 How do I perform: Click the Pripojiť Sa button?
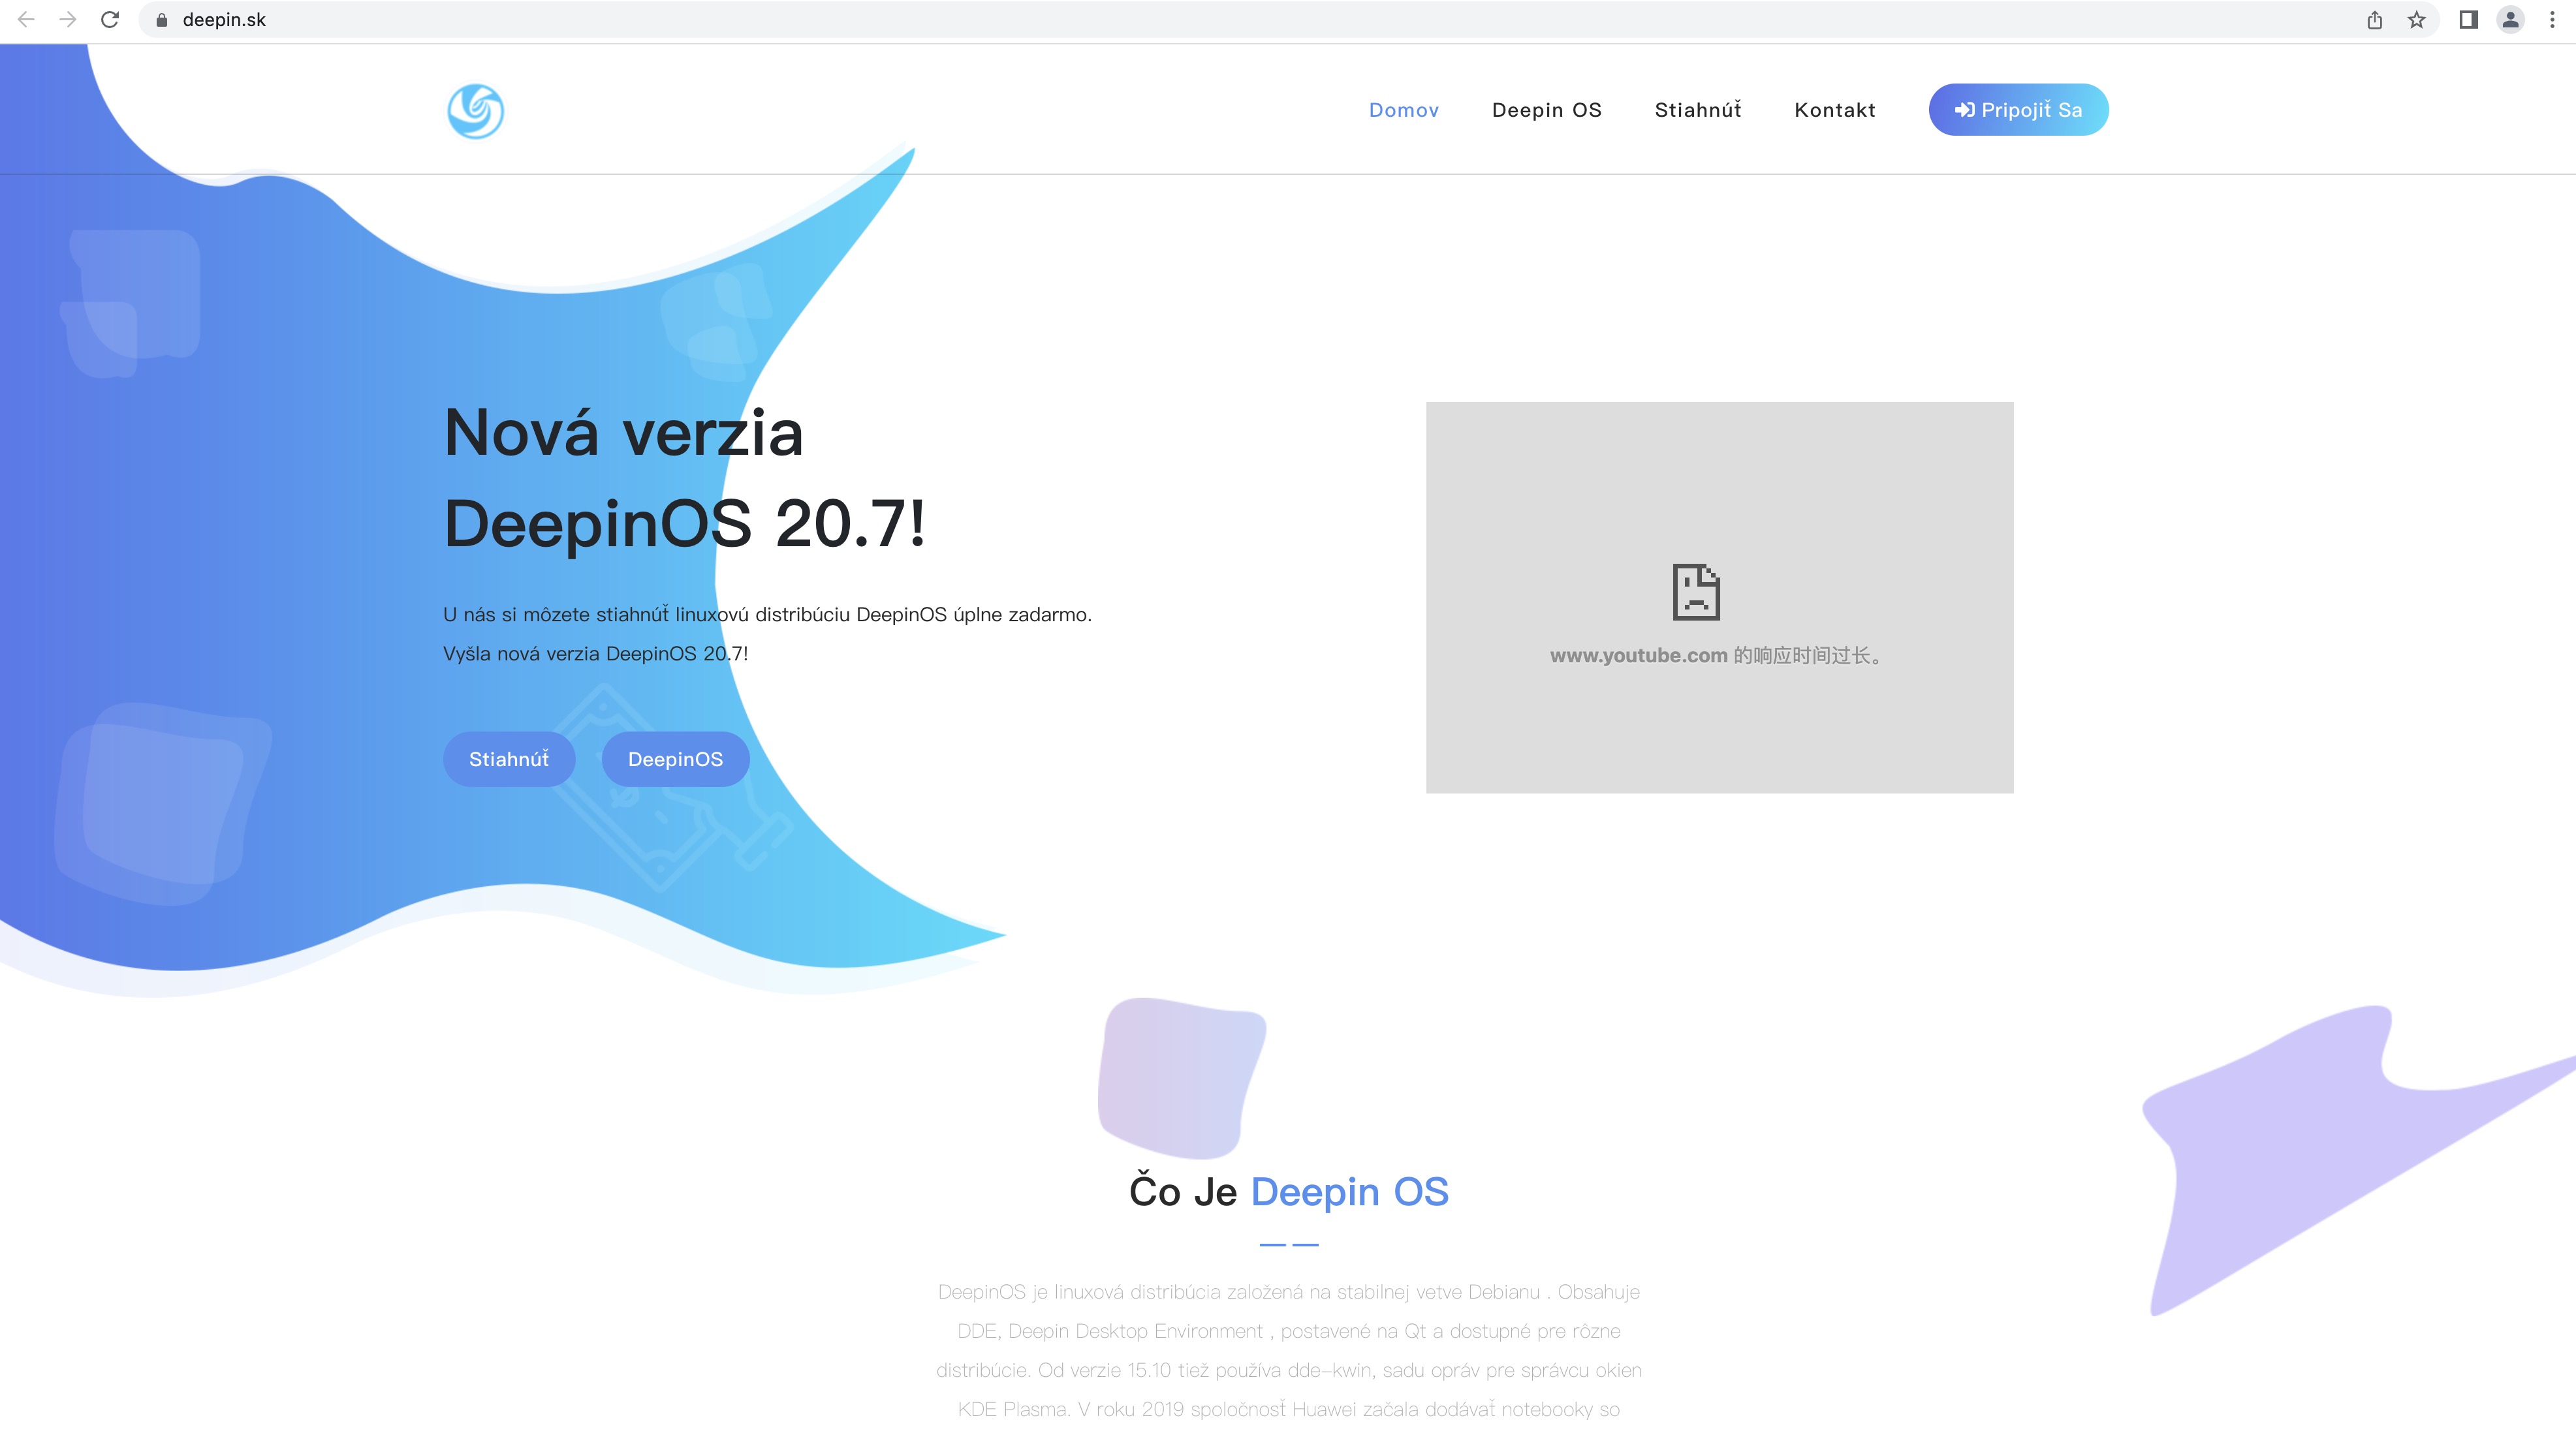pyautogui.click(x=2018, y=110)
